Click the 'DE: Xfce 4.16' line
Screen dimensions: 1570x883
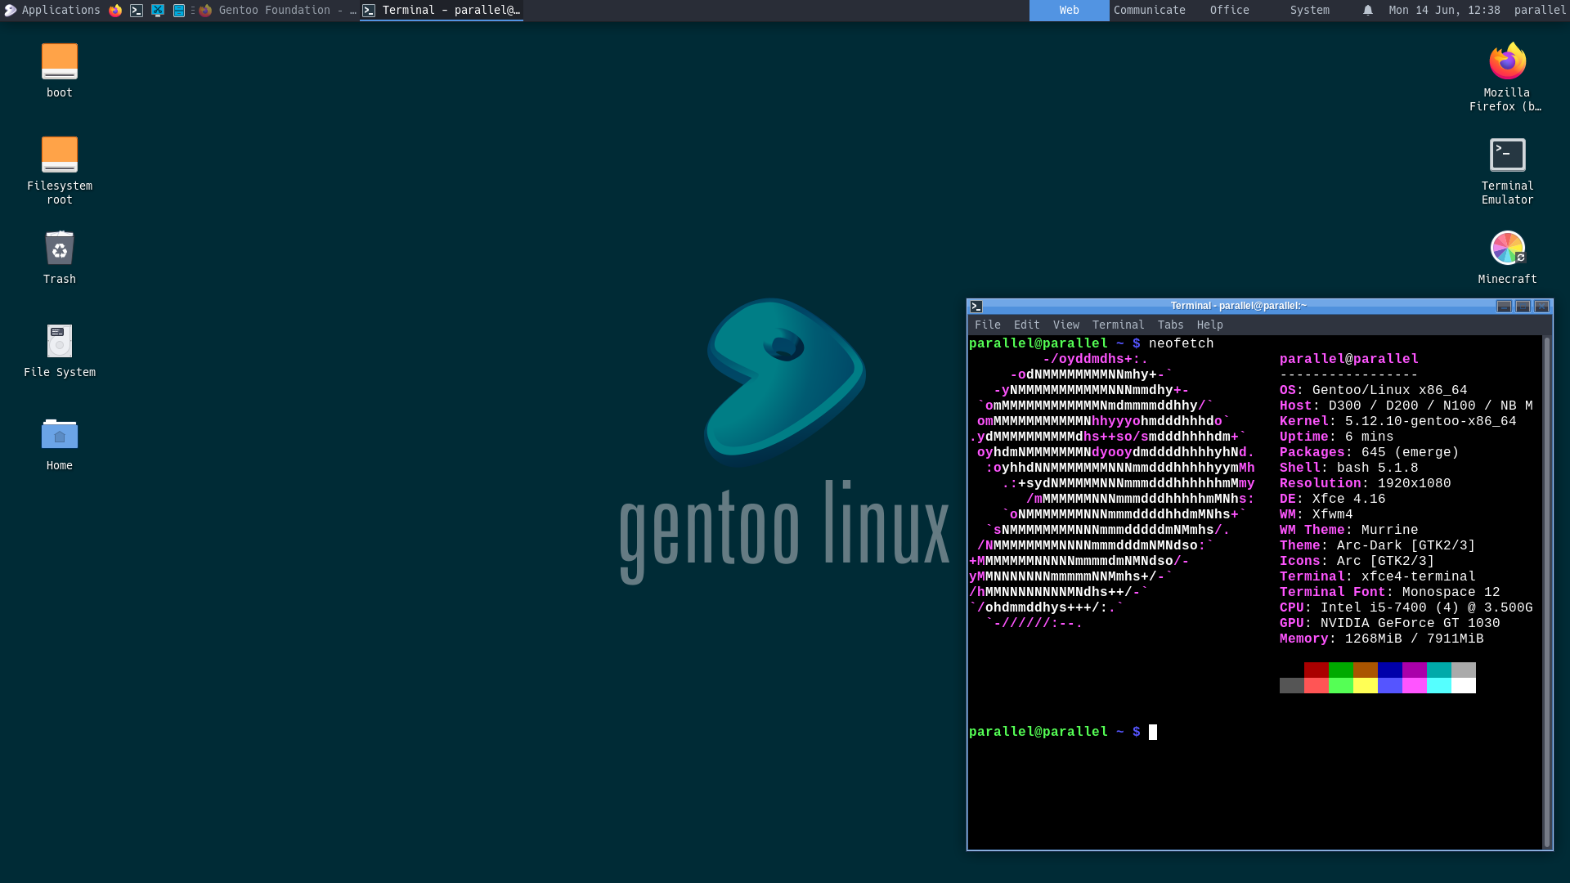pyautogui.click(x=1332, y=500)
